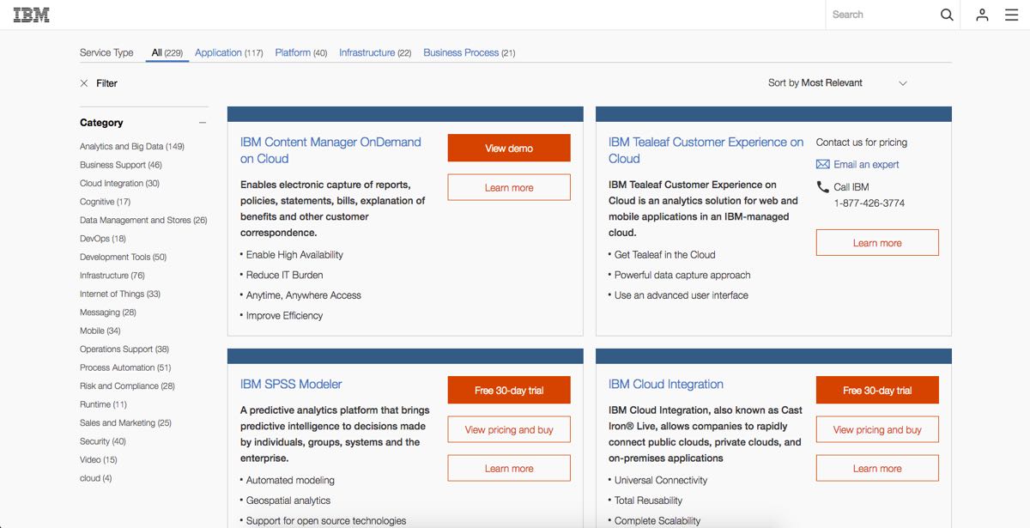The width and height of the screenshot is (1030, 528).
Task: Filter by Process Automation (51)
Action: pos(125,367)
